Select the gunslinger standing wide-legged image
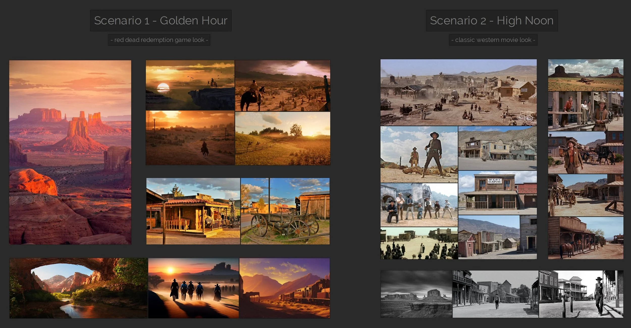The width and height of the screenshot is (631, 328). tap(419, 154)
